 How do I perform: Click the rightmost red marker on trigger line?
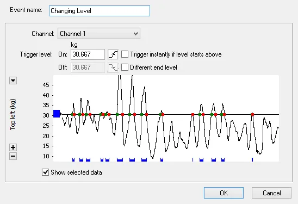tap(252, 114)
